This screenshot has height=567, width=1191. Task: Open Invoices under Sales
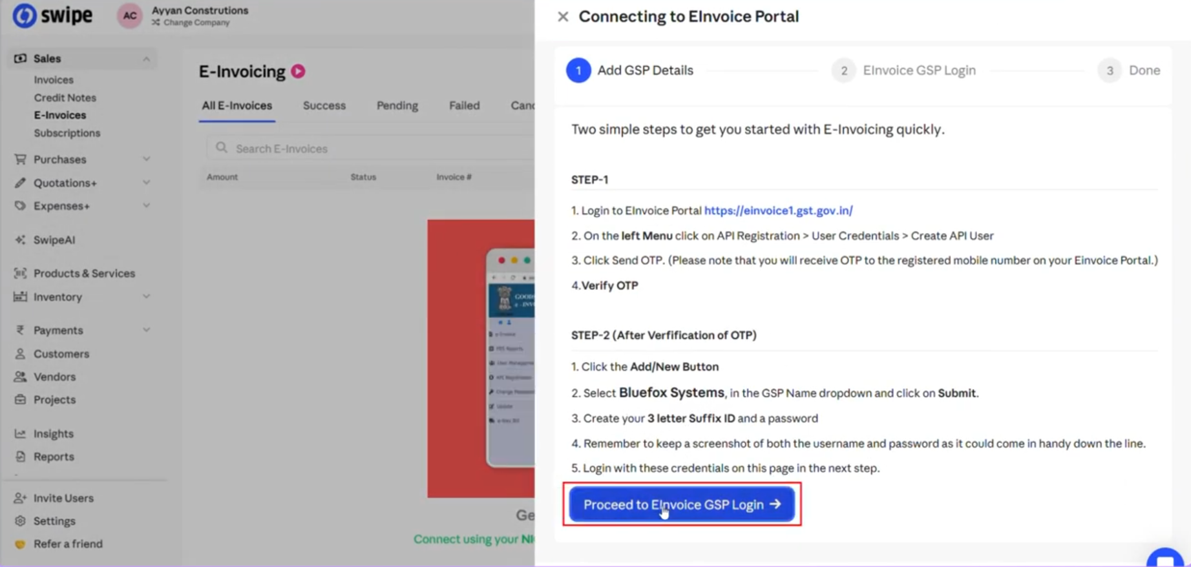[54, 80]
